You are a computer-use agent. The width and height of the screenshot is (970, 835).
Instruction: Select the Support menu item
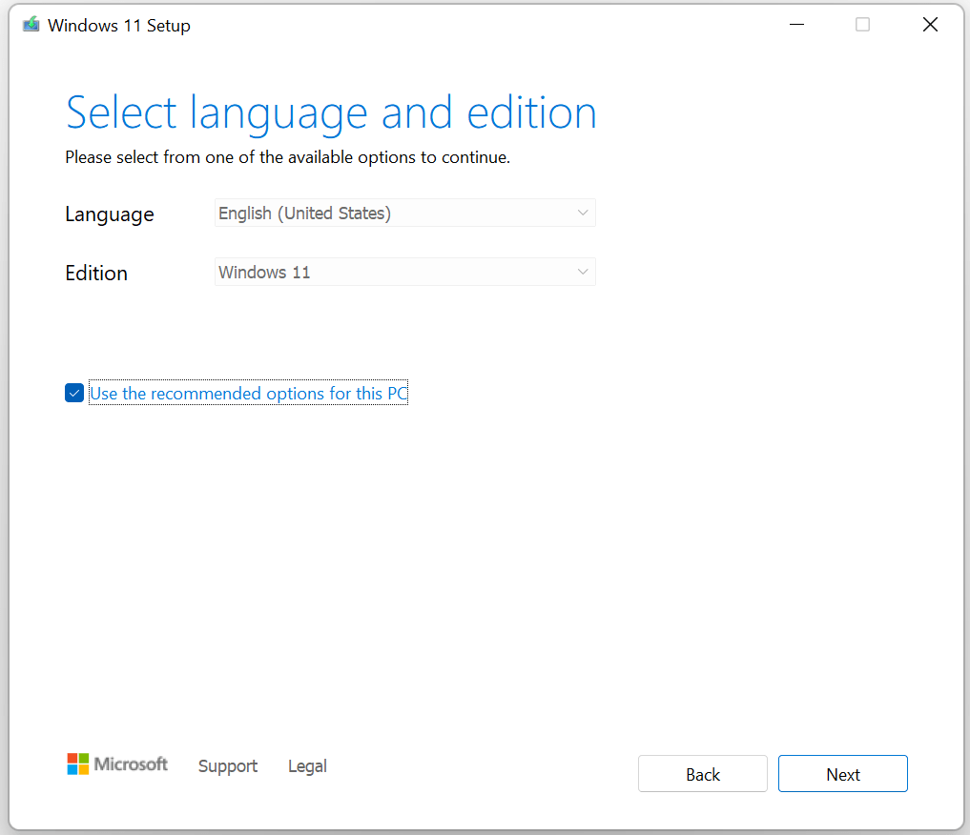227,766
